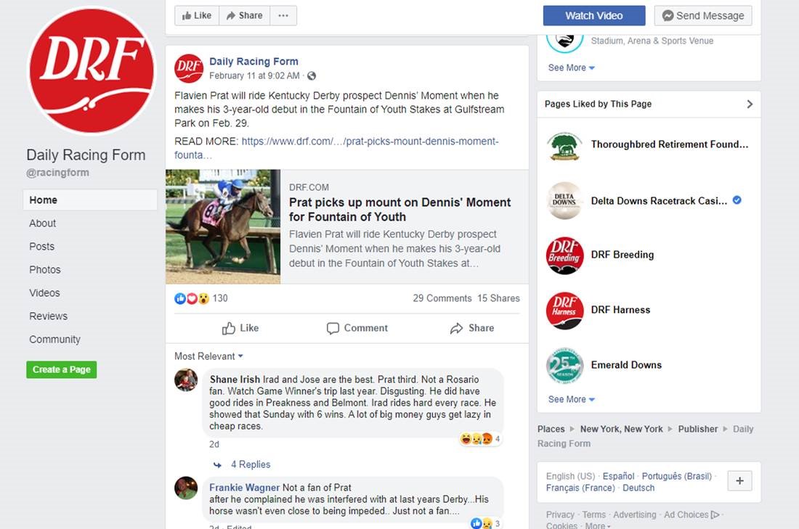Viewport: 799px width, 529px height.
Task: Open the Photos section in sidebar
Action: tap(45, 270)
